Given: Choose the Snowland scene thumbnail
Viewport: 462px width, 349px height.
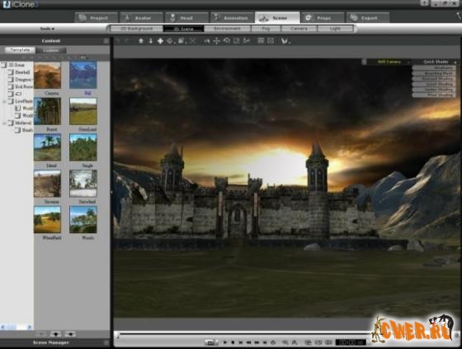Looking at the screenshot, I should click(x=83, y=184).
